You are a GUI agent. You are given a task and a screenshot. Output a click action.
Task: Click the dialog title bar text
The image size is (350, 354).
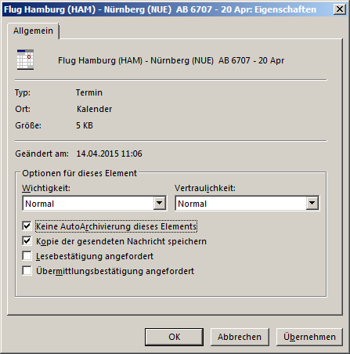(x=160, y=9)
